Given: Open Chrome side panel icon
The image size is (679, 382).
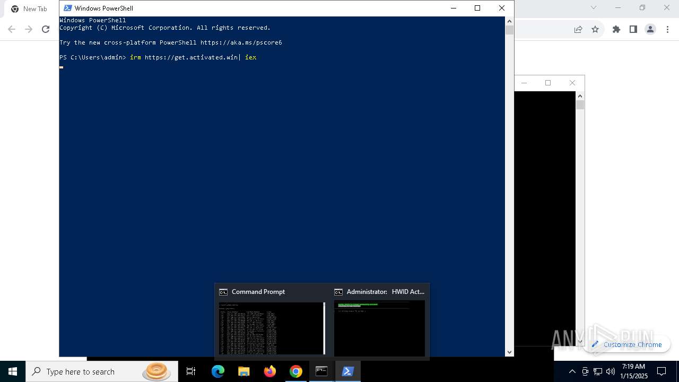Looking at the screenshot, I should pyautogui.click(x=633, y=29).
